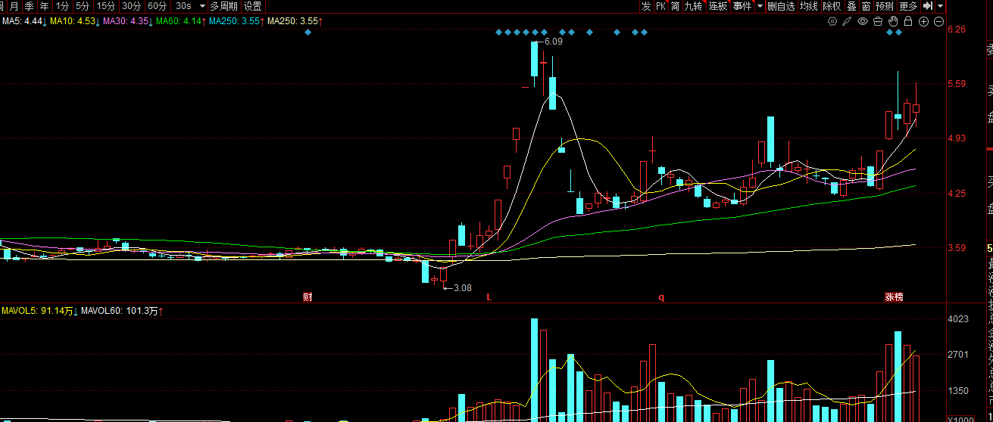Click the 发 toolbar button
Image resolution: width=993 pixels, height=422 pixels.
[x=646, y=6]
